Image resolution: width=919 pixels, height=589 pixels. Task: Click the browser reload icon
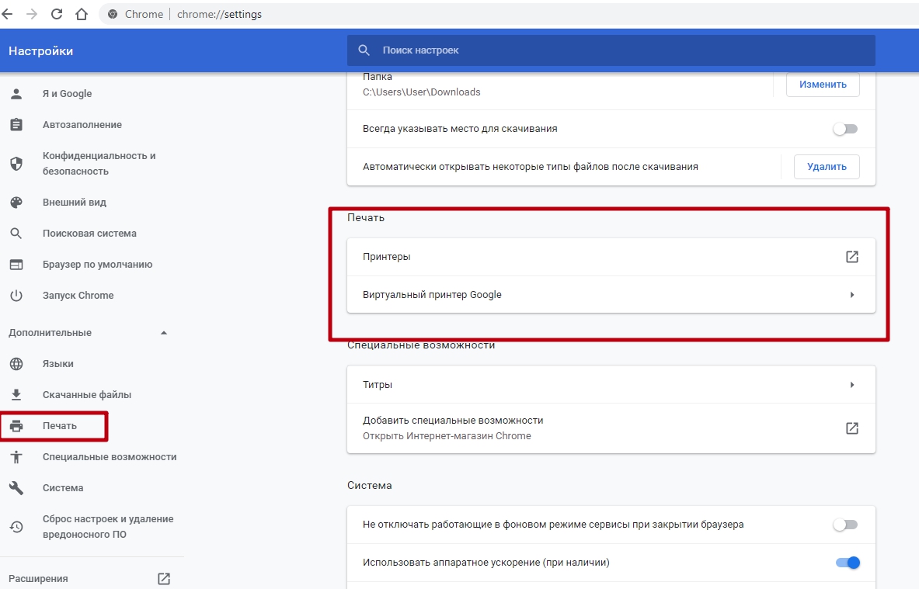pos(57,14)
